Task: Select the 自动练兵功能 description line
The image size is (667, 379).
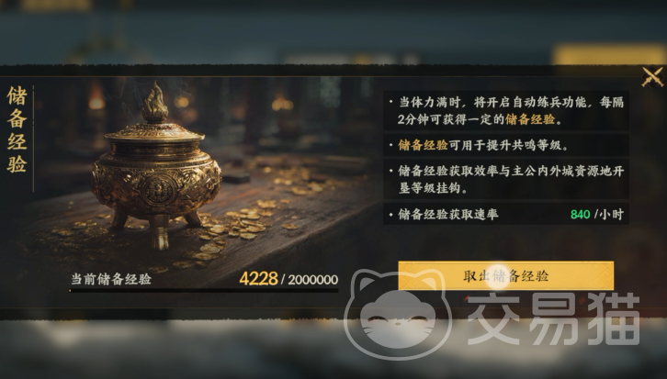Action: coord(506,110)
